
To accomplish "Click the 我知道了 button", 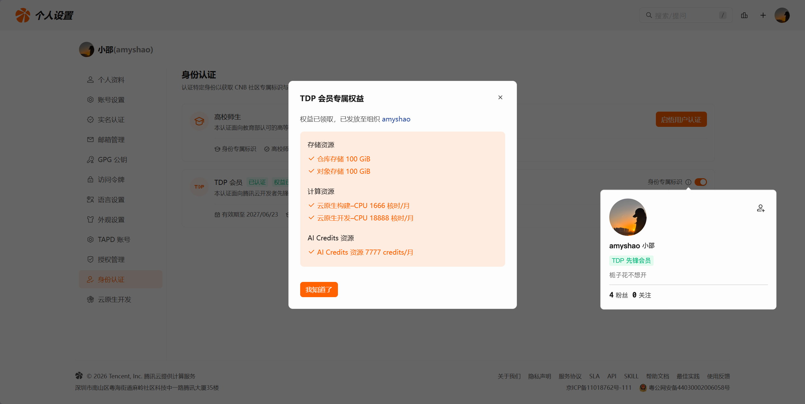I will coord(319,290).
